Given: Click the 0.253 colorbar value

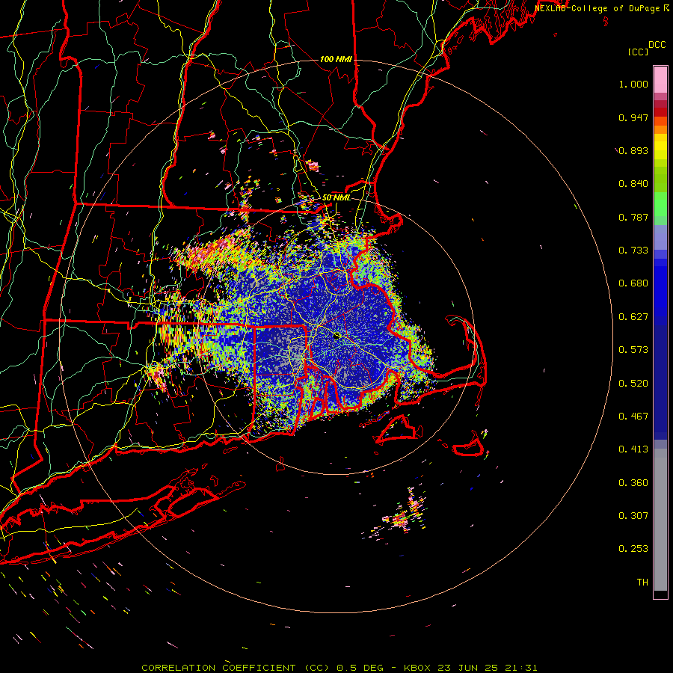Looking at the screenshot, I should coord(633,549).
